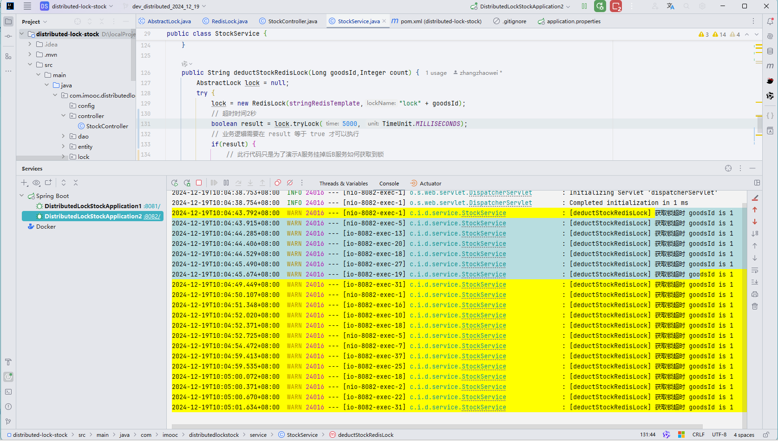Open Database tool window
The height and width of the screenshot is (441, 778).
770,51
